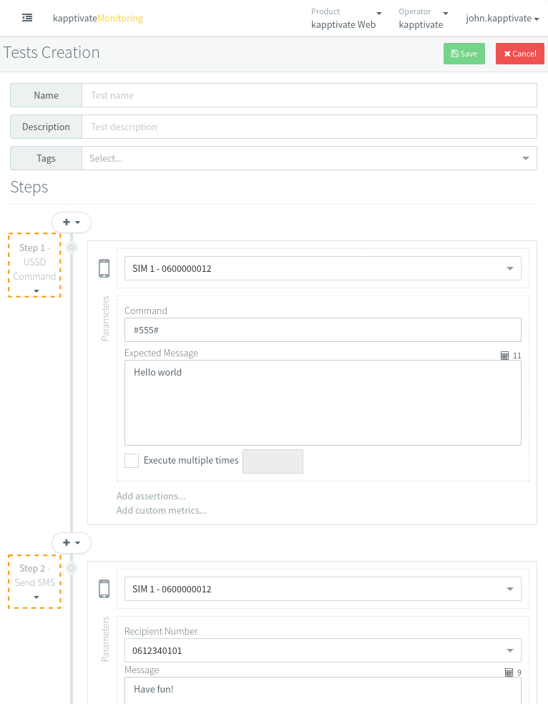
Task: Click the hamburger menu icon
Action: click(x=27, y=18)
